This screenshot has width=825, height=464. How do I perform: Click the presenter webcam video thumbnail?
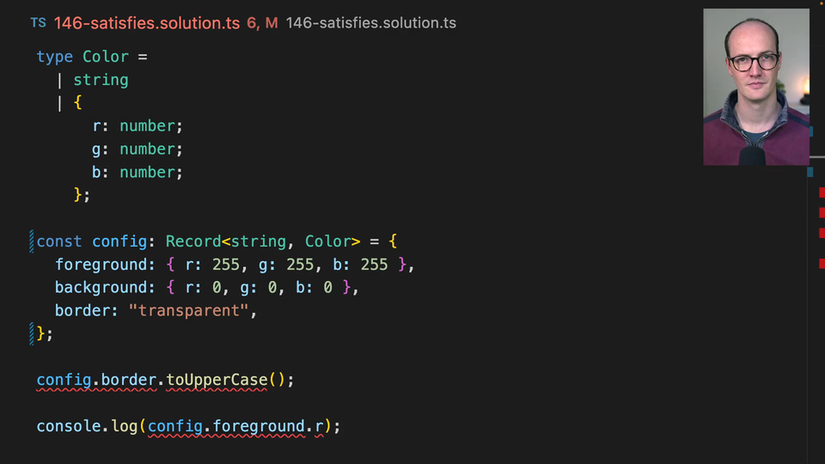[x=755, y=87]
